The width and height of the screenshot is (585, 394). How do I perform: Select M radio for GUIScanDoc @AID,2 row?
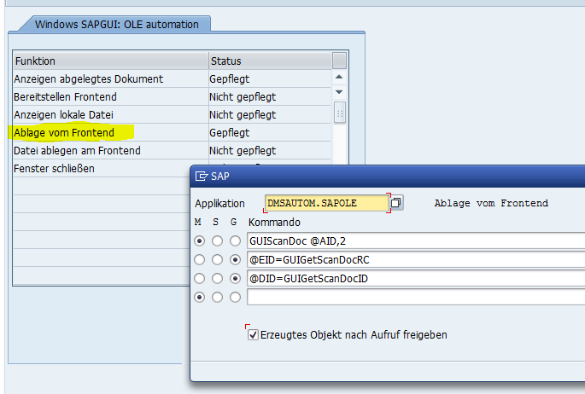tap(200, 241)
